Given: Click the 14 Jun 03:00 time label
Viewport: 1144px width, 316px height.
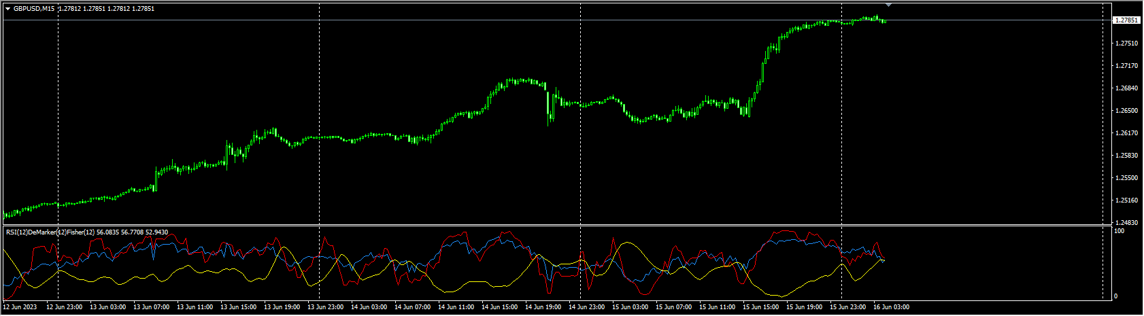Looking at the screenshot, I should 369,308.
